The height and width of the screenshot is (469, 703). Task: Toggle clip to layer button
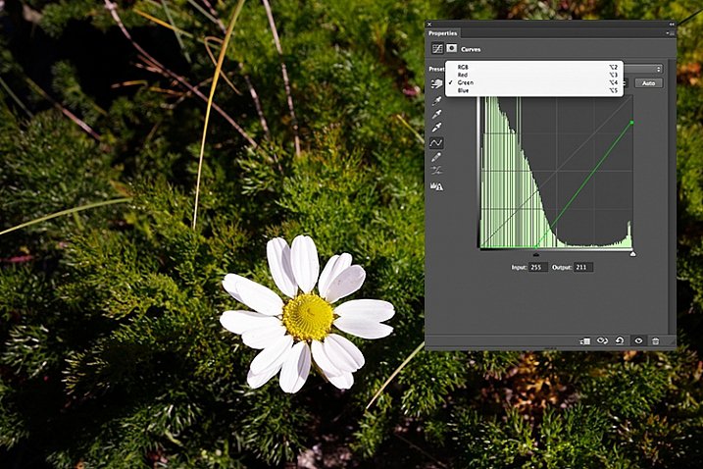[585, 340]
